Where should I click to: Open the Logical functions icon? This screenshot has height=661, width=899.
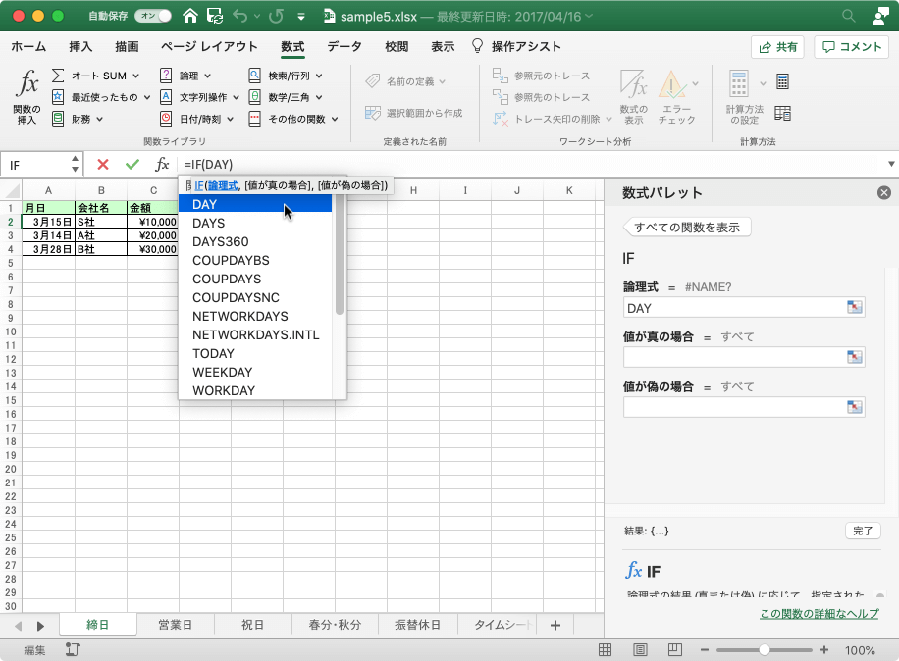click(166, 76)
